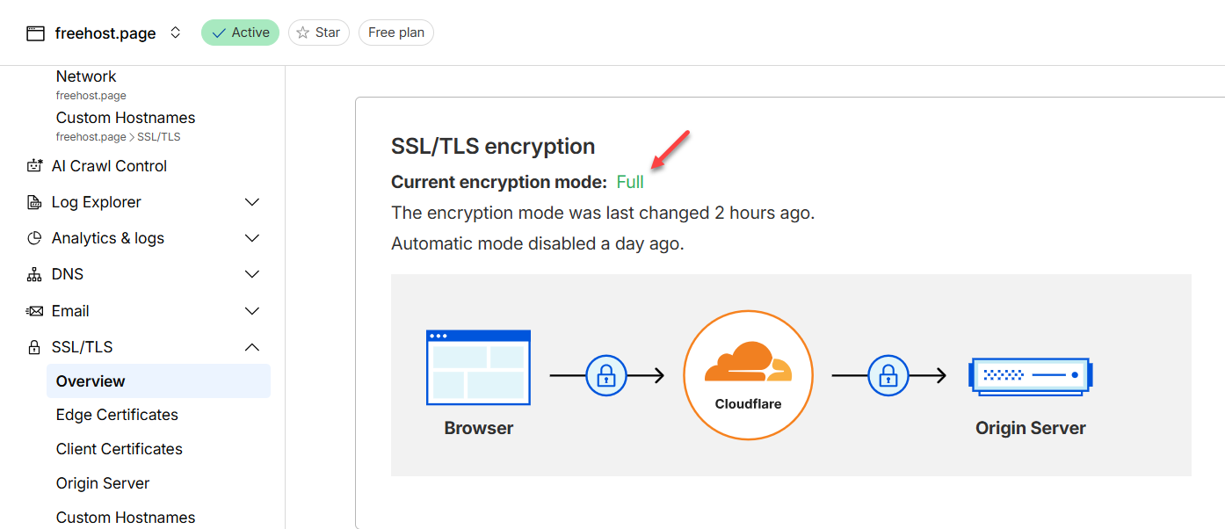Image resolution: width=1225 pixels, height=529 pixels.
Task: Open the freehost.page domain switcher
Action: pos(175,33)
